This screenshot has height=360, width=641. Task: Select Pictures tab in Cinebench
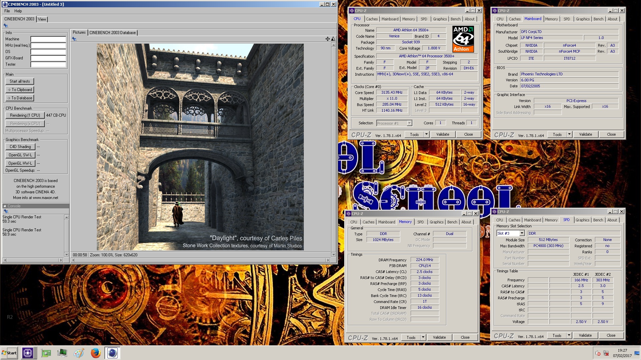coord(79,32)
